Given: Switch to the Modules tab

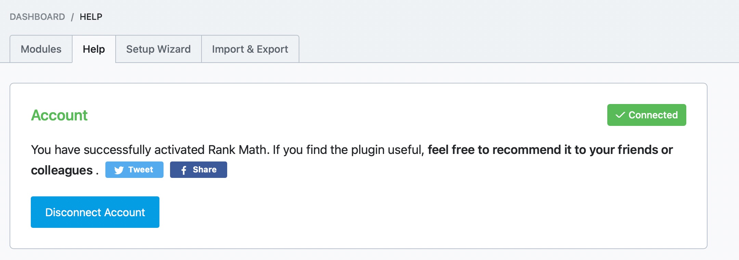Looking at the screenshot, I should 41,49.
